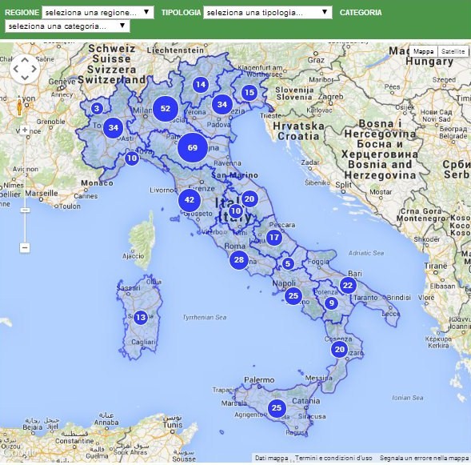
Task: Select the cluster marker 9 near Potenza
Action: pyautogui.click(x=332, y=303)
